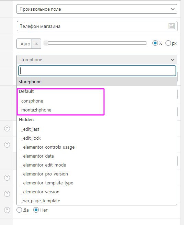Viewport: 184px width, 225px height.
Task: Click the help icon next to _elementor_version
Action: 7,194
